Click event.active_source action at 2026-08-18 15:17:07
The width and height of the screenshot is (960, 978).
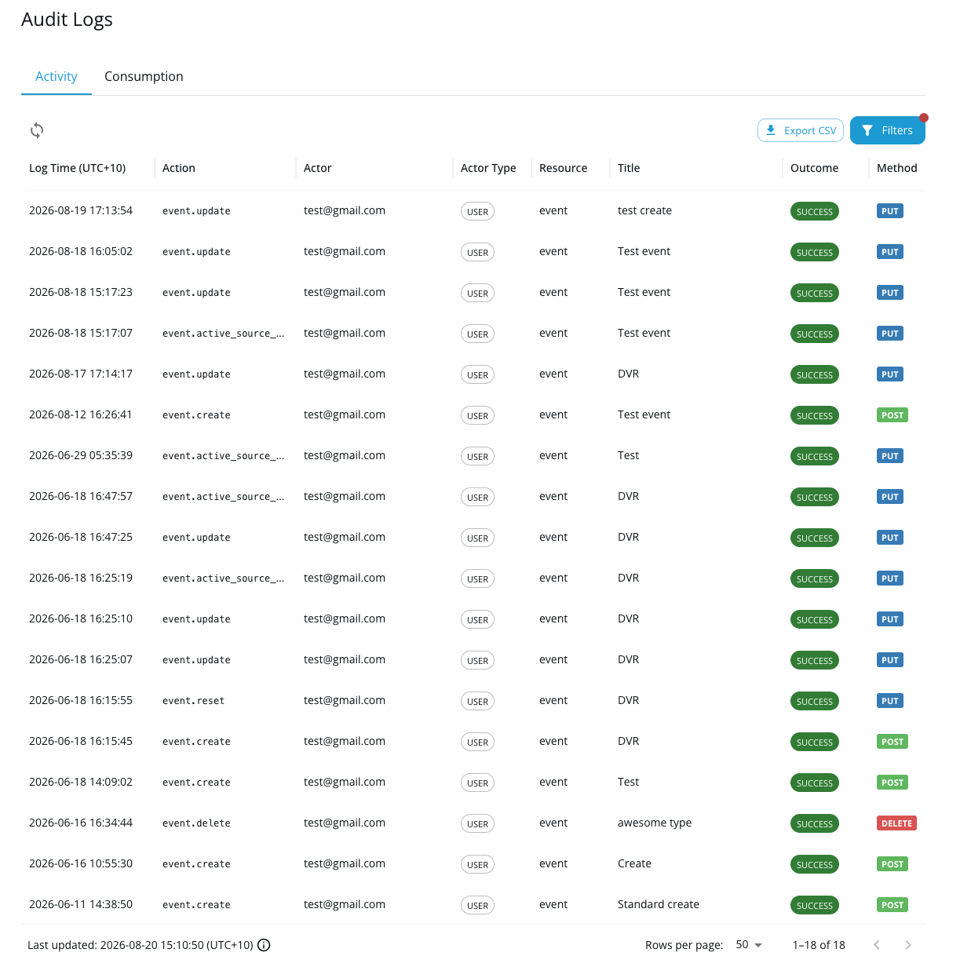pos(223,334)
